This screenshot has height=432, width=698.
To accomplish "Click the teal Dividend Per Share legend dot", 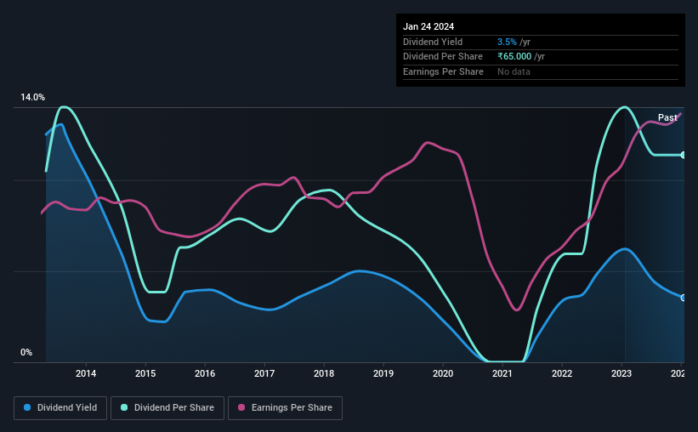I will (124, 407).
